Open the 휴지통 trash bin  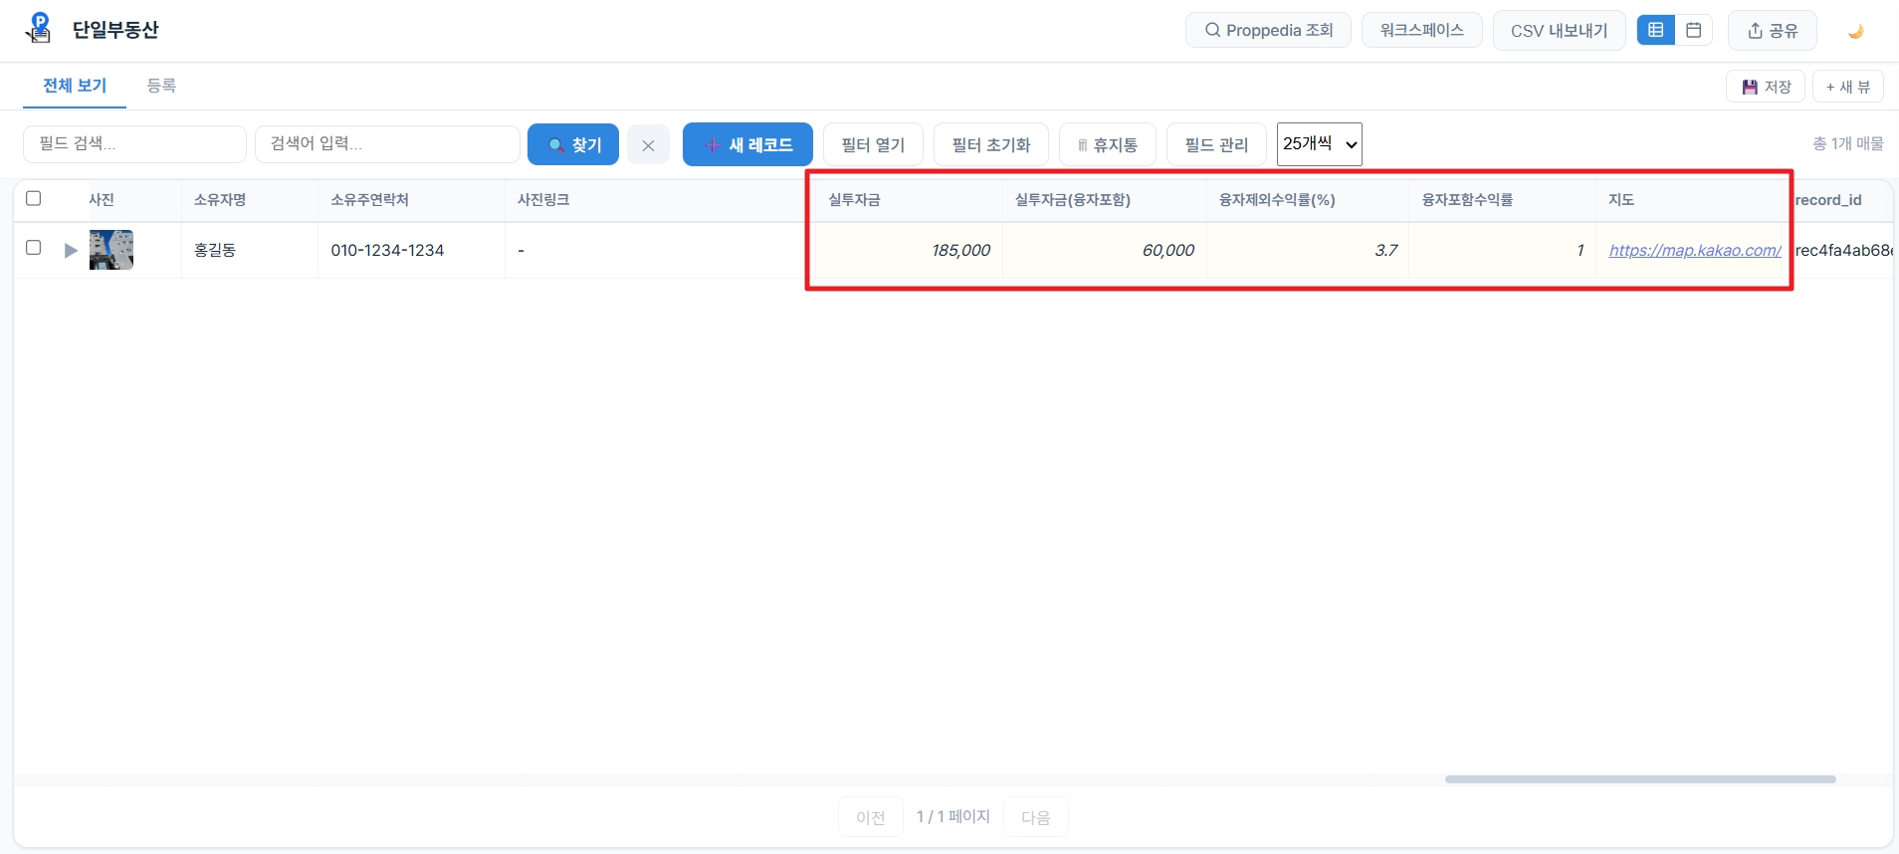coord(1108,145)
